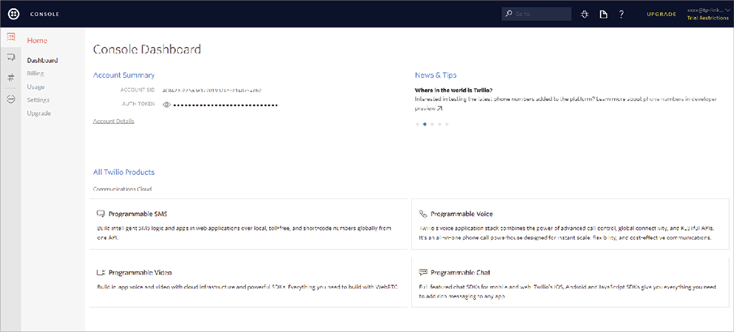Click the Programmable Voice phone icon
This screenshot has width=734, height=332.
click(x=423, y=214)
